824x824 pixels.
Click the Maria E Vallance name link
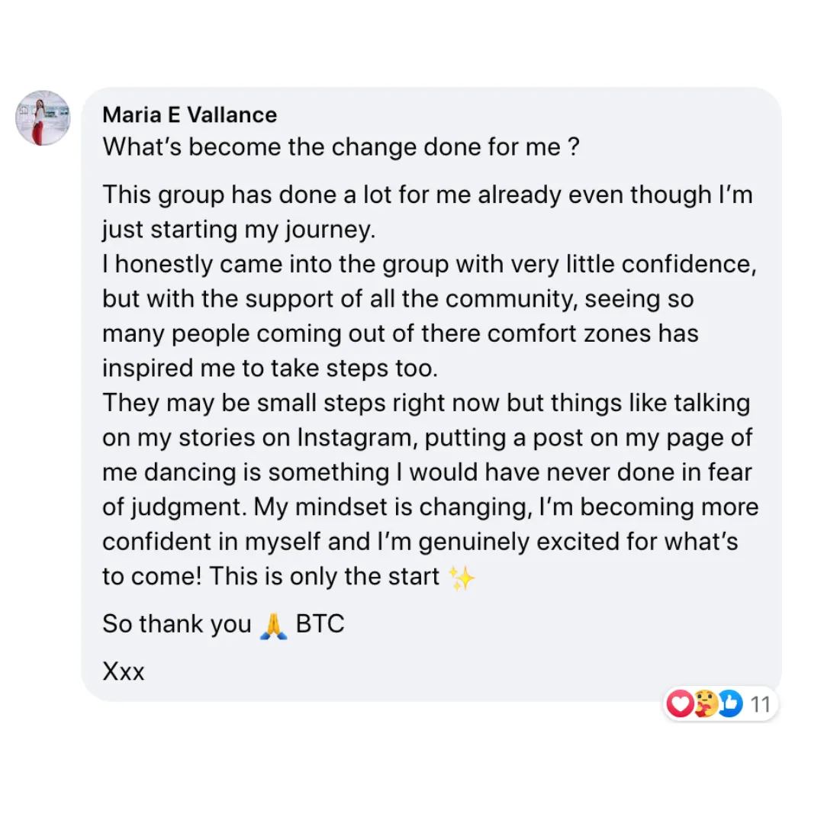pos(190,114)
